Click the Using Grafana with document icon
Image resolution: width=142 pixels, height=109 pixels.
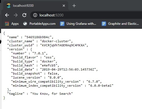coord(62,24)
